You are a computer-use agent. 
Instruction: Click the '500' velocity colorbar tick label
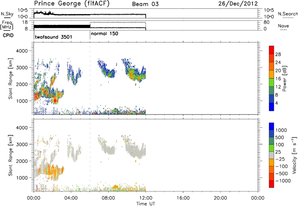(x=280, y=138)
